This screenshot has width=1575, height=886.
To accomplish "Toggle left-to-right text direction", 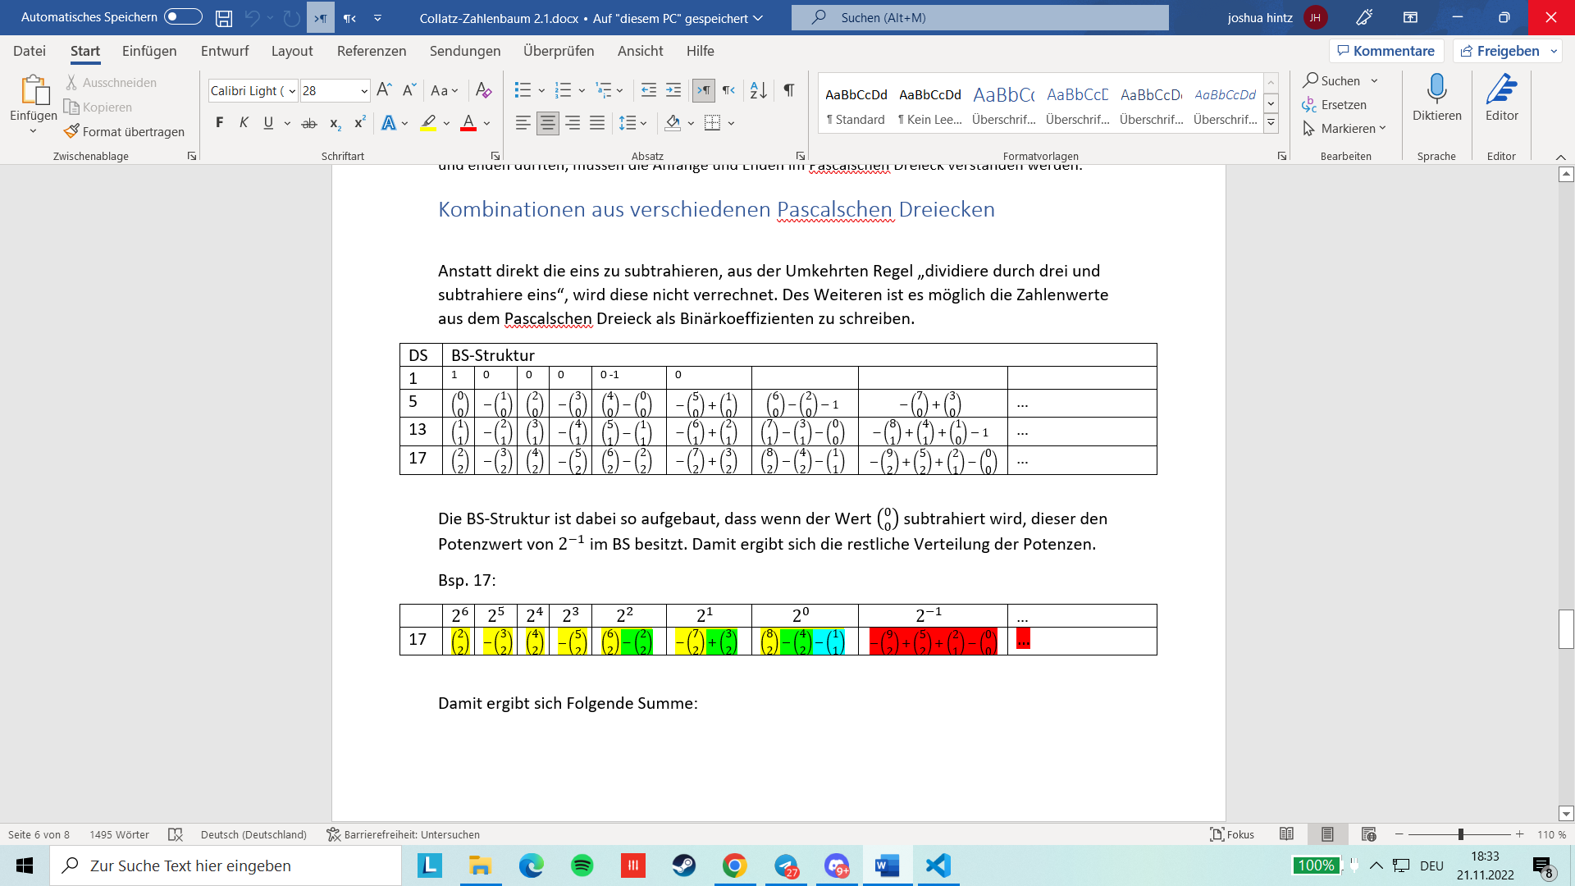I will coord(704,90).
